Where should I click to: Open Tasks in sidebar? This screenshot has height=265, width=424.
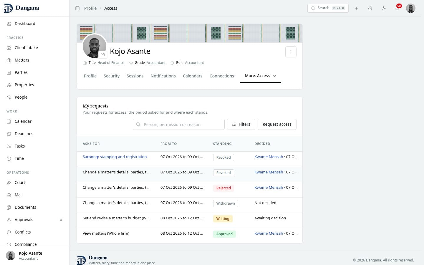click(x=35, y=146)
